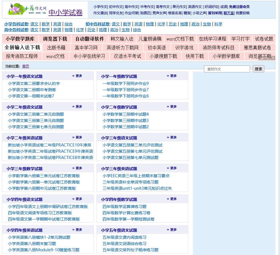The height and width of the screenshot is (255, 280).
Task: Open 四年级数学运算律练习题 link
Action: [x=124, y=207]
